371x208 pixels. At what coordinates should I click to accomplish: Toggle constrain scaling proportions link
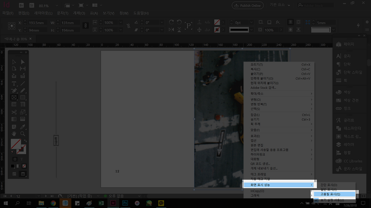coord(129,26)
